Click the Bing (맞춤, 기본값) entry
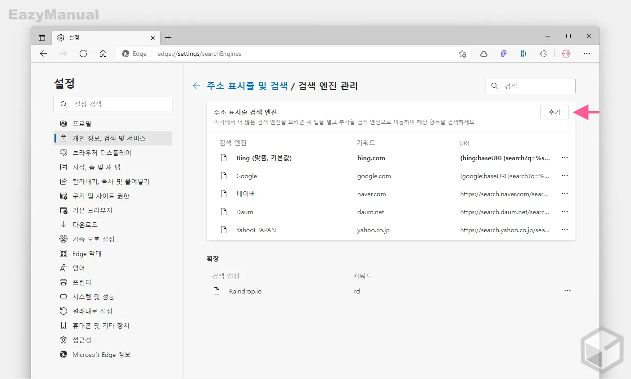The image size is (631, 379). [264, 158]
